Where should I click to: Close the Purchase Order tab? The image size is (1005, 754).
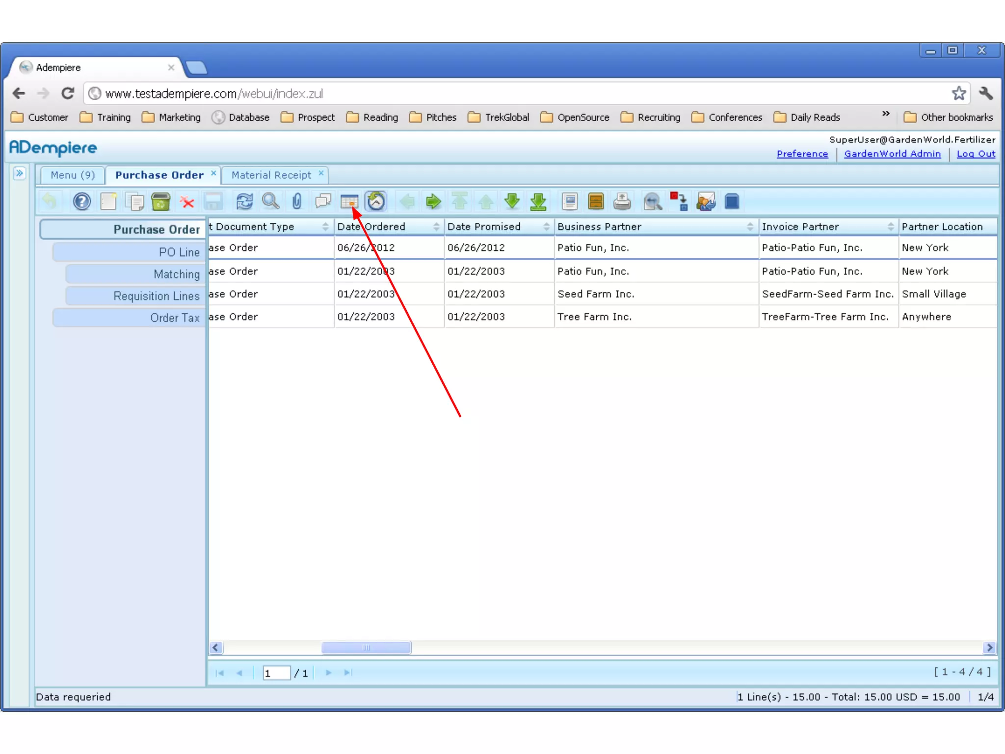coord(213,173)
